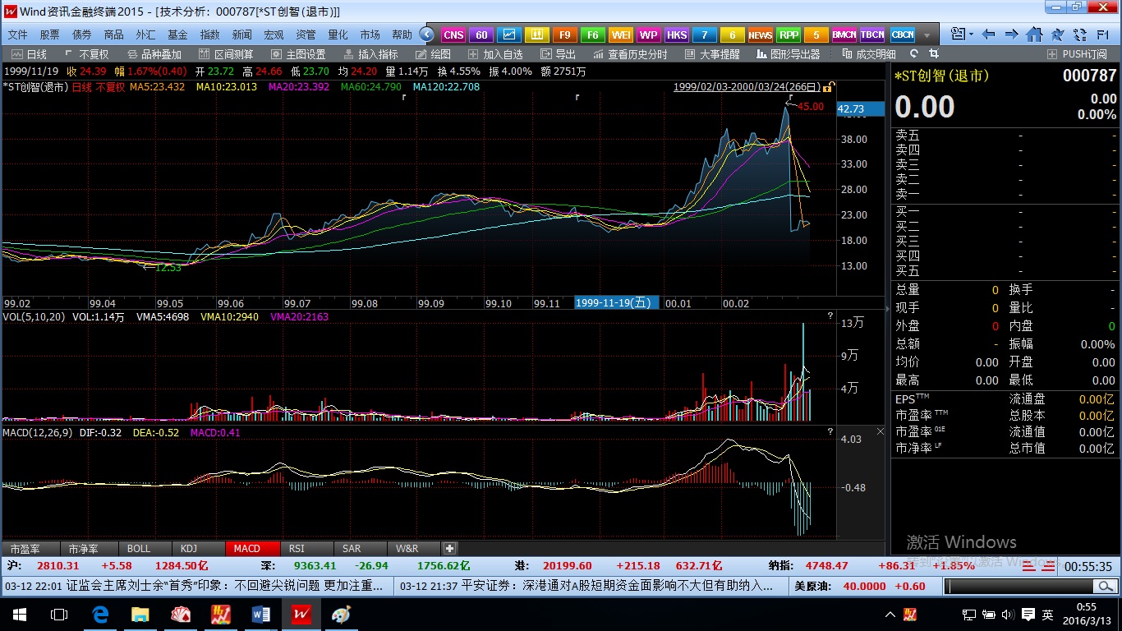
Task: Open the Word icon on taskbar
Action: [261, 615]
